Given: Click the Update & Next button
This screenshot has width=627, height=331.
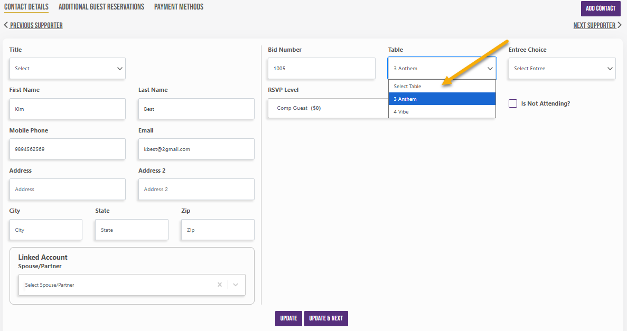Looking at the screenshot, I should click(326, 318).
